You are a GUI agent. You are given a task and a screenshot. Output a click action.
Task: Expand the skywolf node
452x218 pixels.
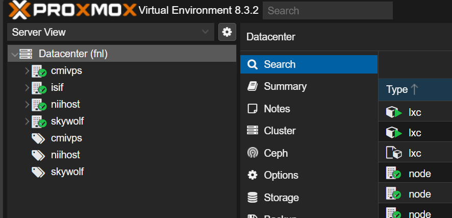27,122
